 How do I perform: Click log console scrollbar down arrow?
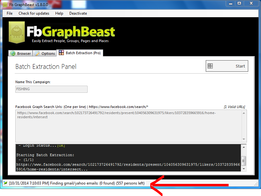pos(244,169)
